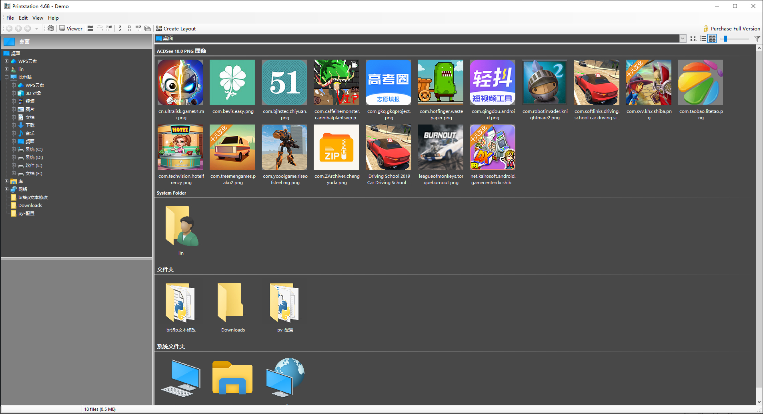Click the invert checkmarks toolbar icon
Viewport: 763px width, 414px height.
click(x=138, y=28)
